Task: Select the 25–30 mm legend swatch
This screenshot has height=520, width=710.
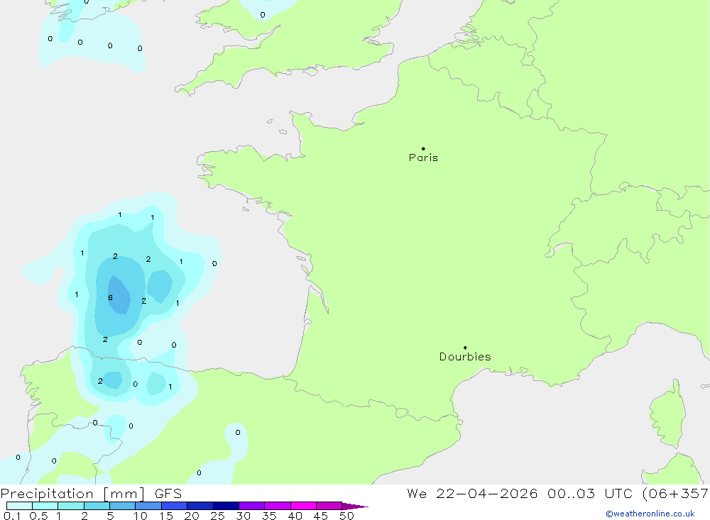Action: [x=226, y=506]
